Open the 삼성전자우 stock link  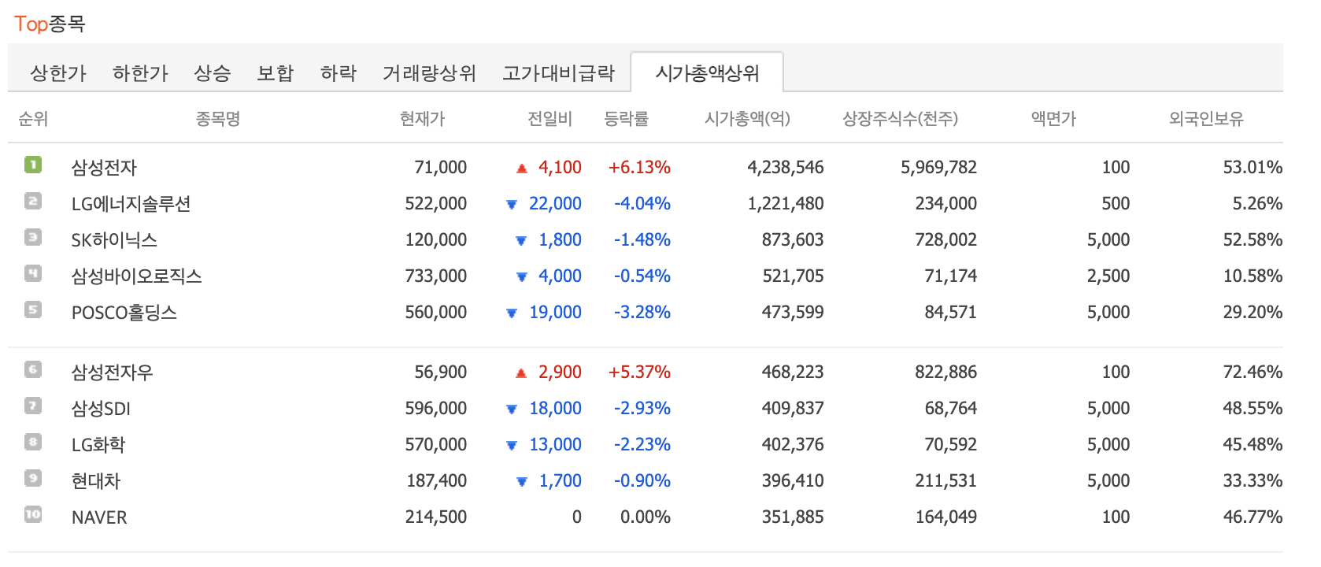[112, 372]
